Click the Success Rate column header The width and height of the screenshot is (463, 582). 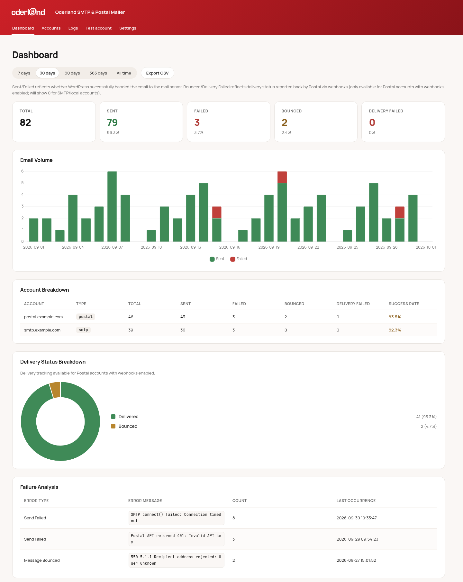(404, 304)
